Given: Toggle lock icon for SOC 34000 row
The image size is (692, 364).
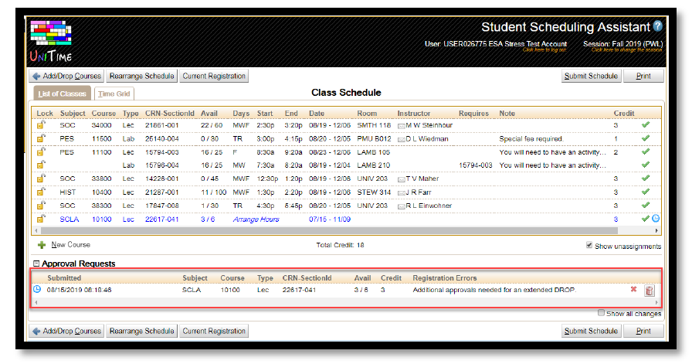Looking at the screenshot, I should (40, 125).
